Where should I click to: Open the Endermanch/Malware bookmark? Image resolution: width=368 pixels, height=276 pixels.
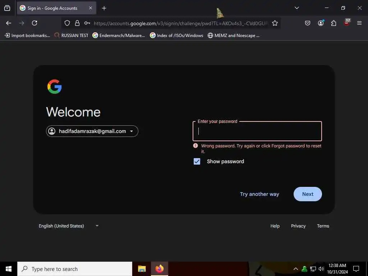(x=119, y=36)
